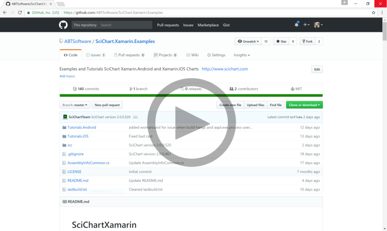This screenshot has height=231, width=387.
Task: Open Gist in the top navigation
Action: (226, 25)
